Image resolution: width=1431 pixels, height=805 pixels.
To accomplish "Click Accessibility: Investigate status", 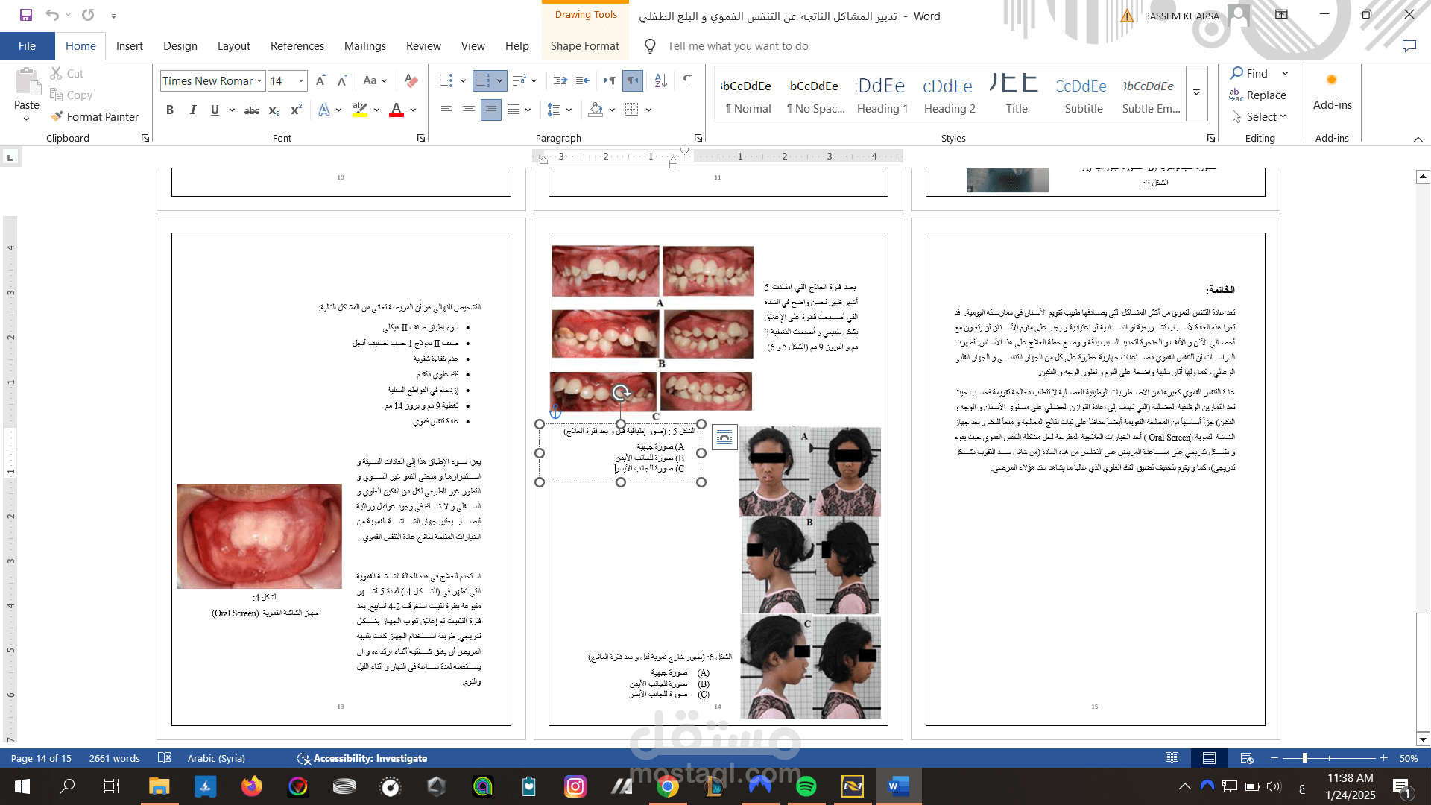I will click(x=362, y=758).
